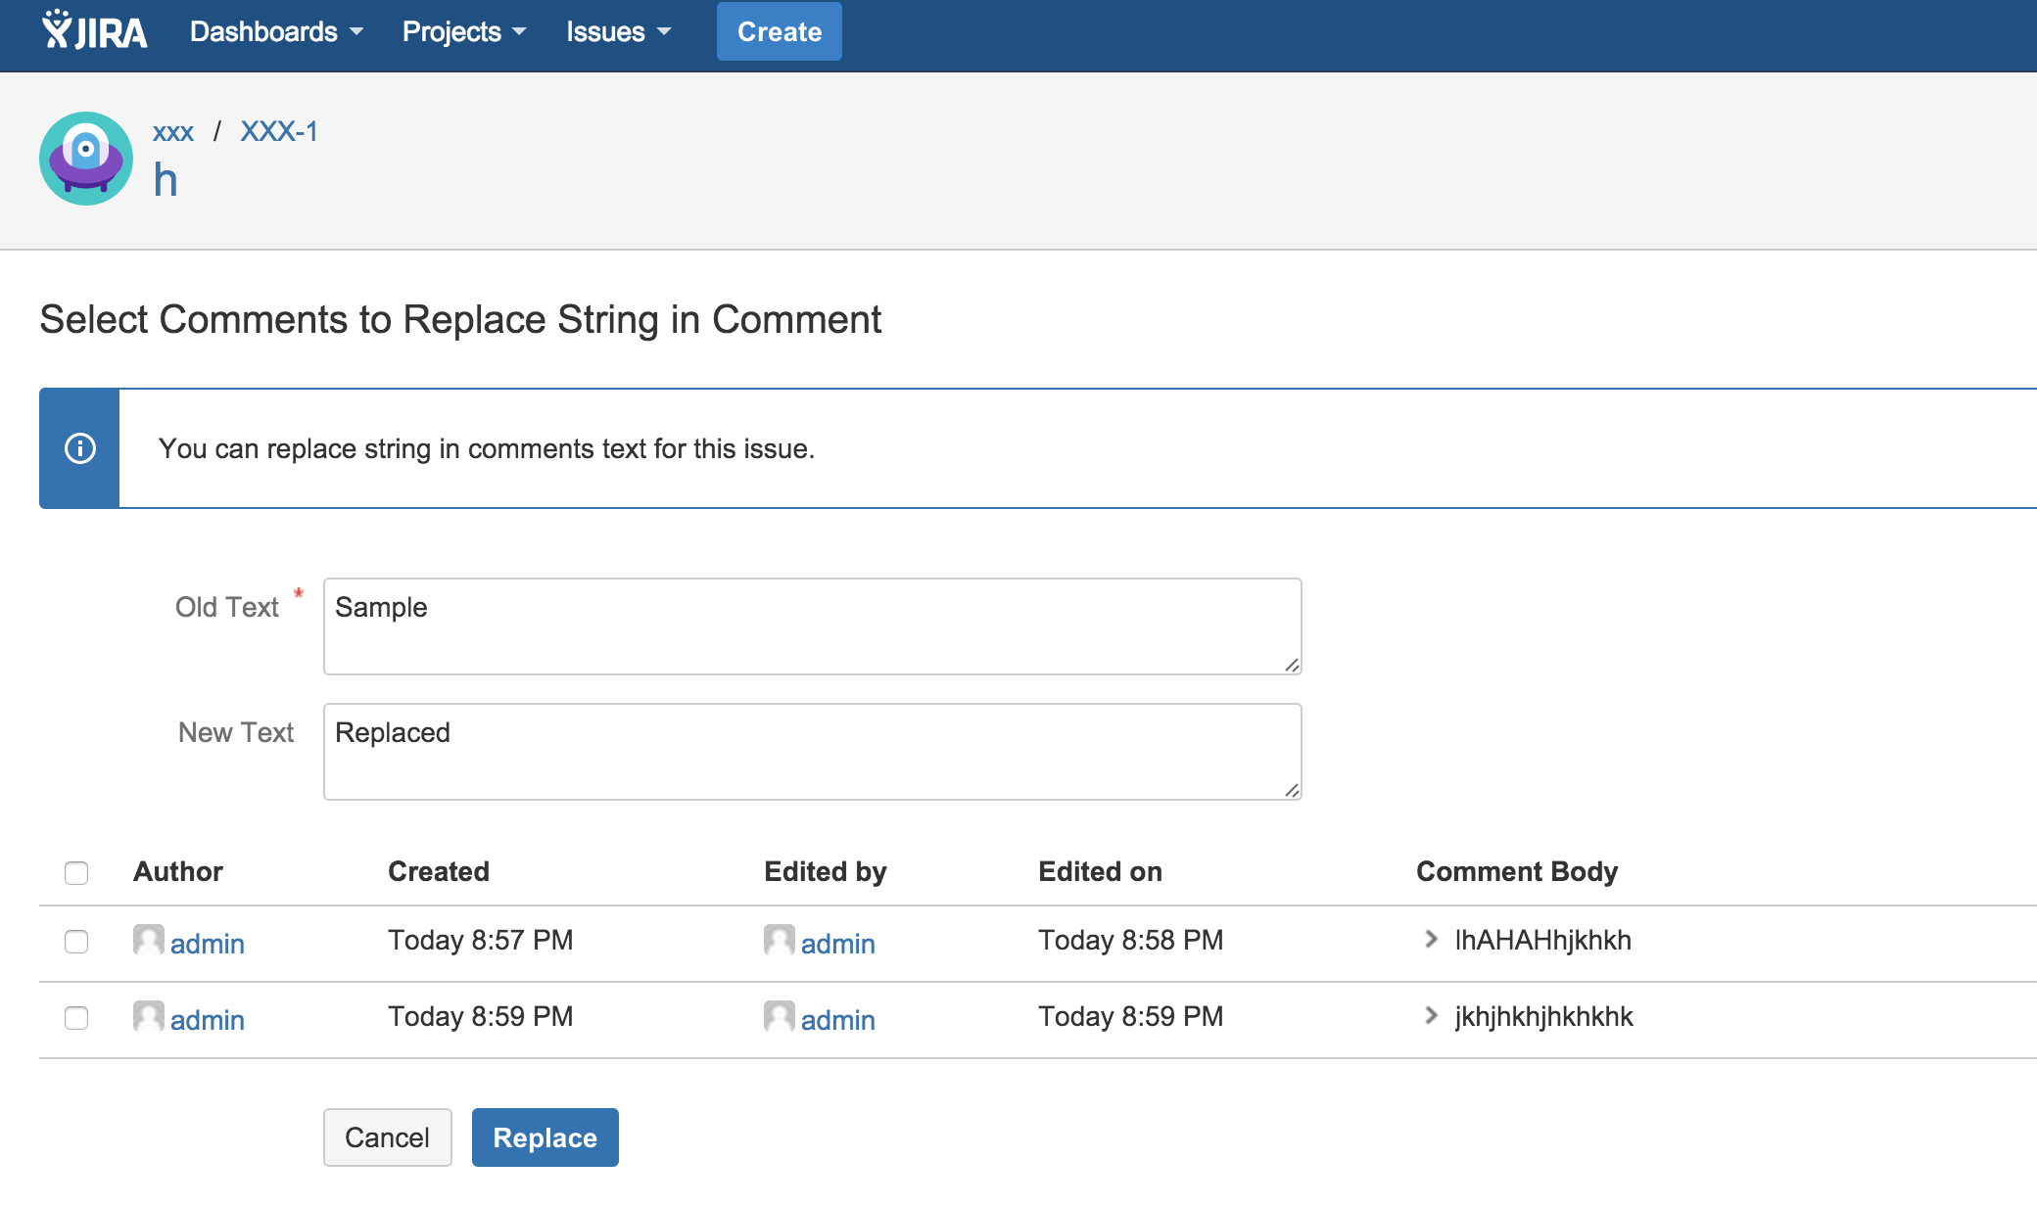2037x1206 pixels.
Task: Click the Edited on column header
Action: click(1101, 871)
